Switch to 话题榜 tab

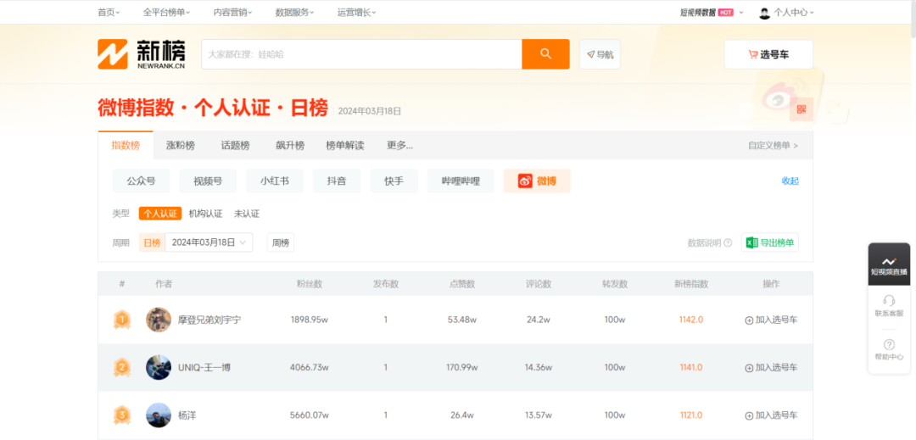[x=235, y=145]
